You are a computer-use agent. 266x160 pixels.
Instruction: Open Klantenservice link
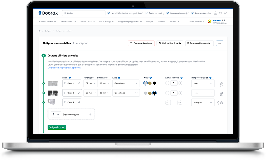tap(197, 21)
